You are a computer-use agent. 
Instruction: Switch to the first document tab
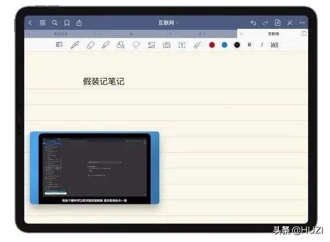(x=61, y=34)
